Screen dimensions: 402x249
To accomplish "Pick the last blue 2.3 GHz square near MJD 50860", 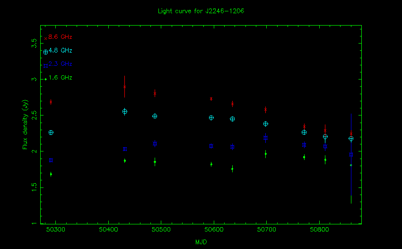I will 351,155.
